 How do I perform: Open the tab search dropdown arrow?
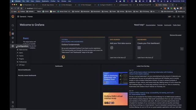pos(184,5)
